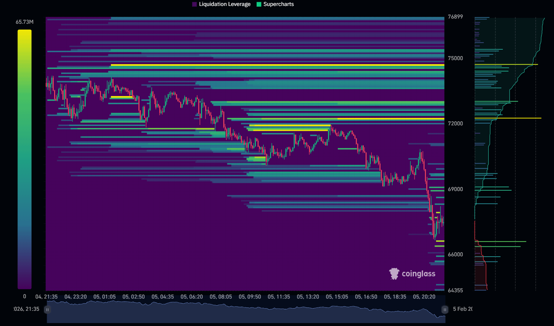554x326 pixels.
Task: Click the purple Liquidation Leverage legend square
Action: click(x=195, y=4)
